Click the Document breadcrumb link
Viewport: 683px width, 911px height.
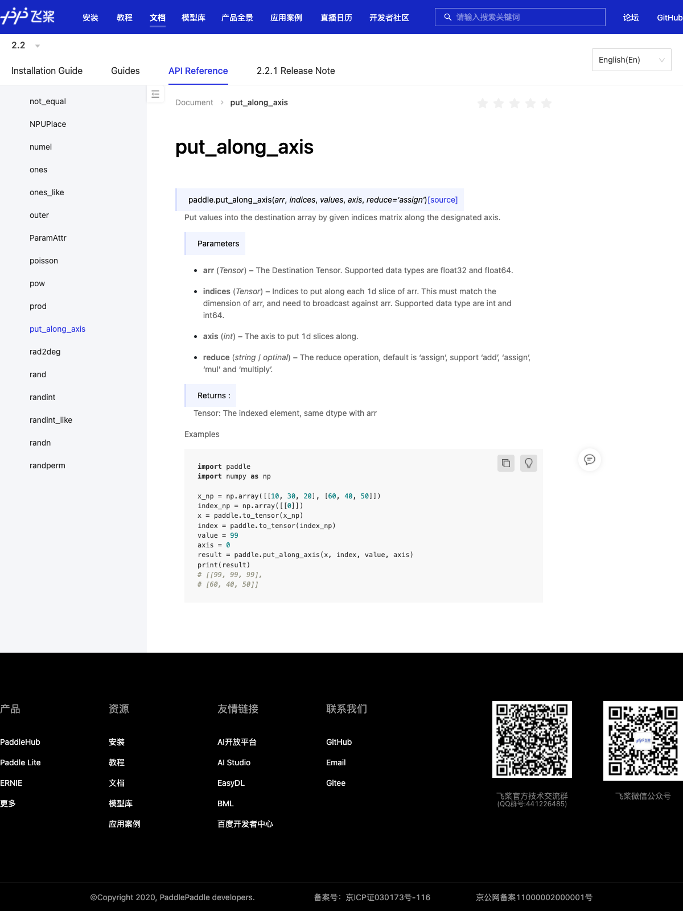click(194, 102)
